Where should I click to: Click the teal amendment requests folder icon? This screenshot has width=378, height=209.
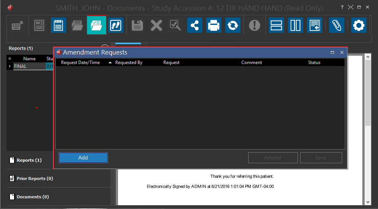97,26
